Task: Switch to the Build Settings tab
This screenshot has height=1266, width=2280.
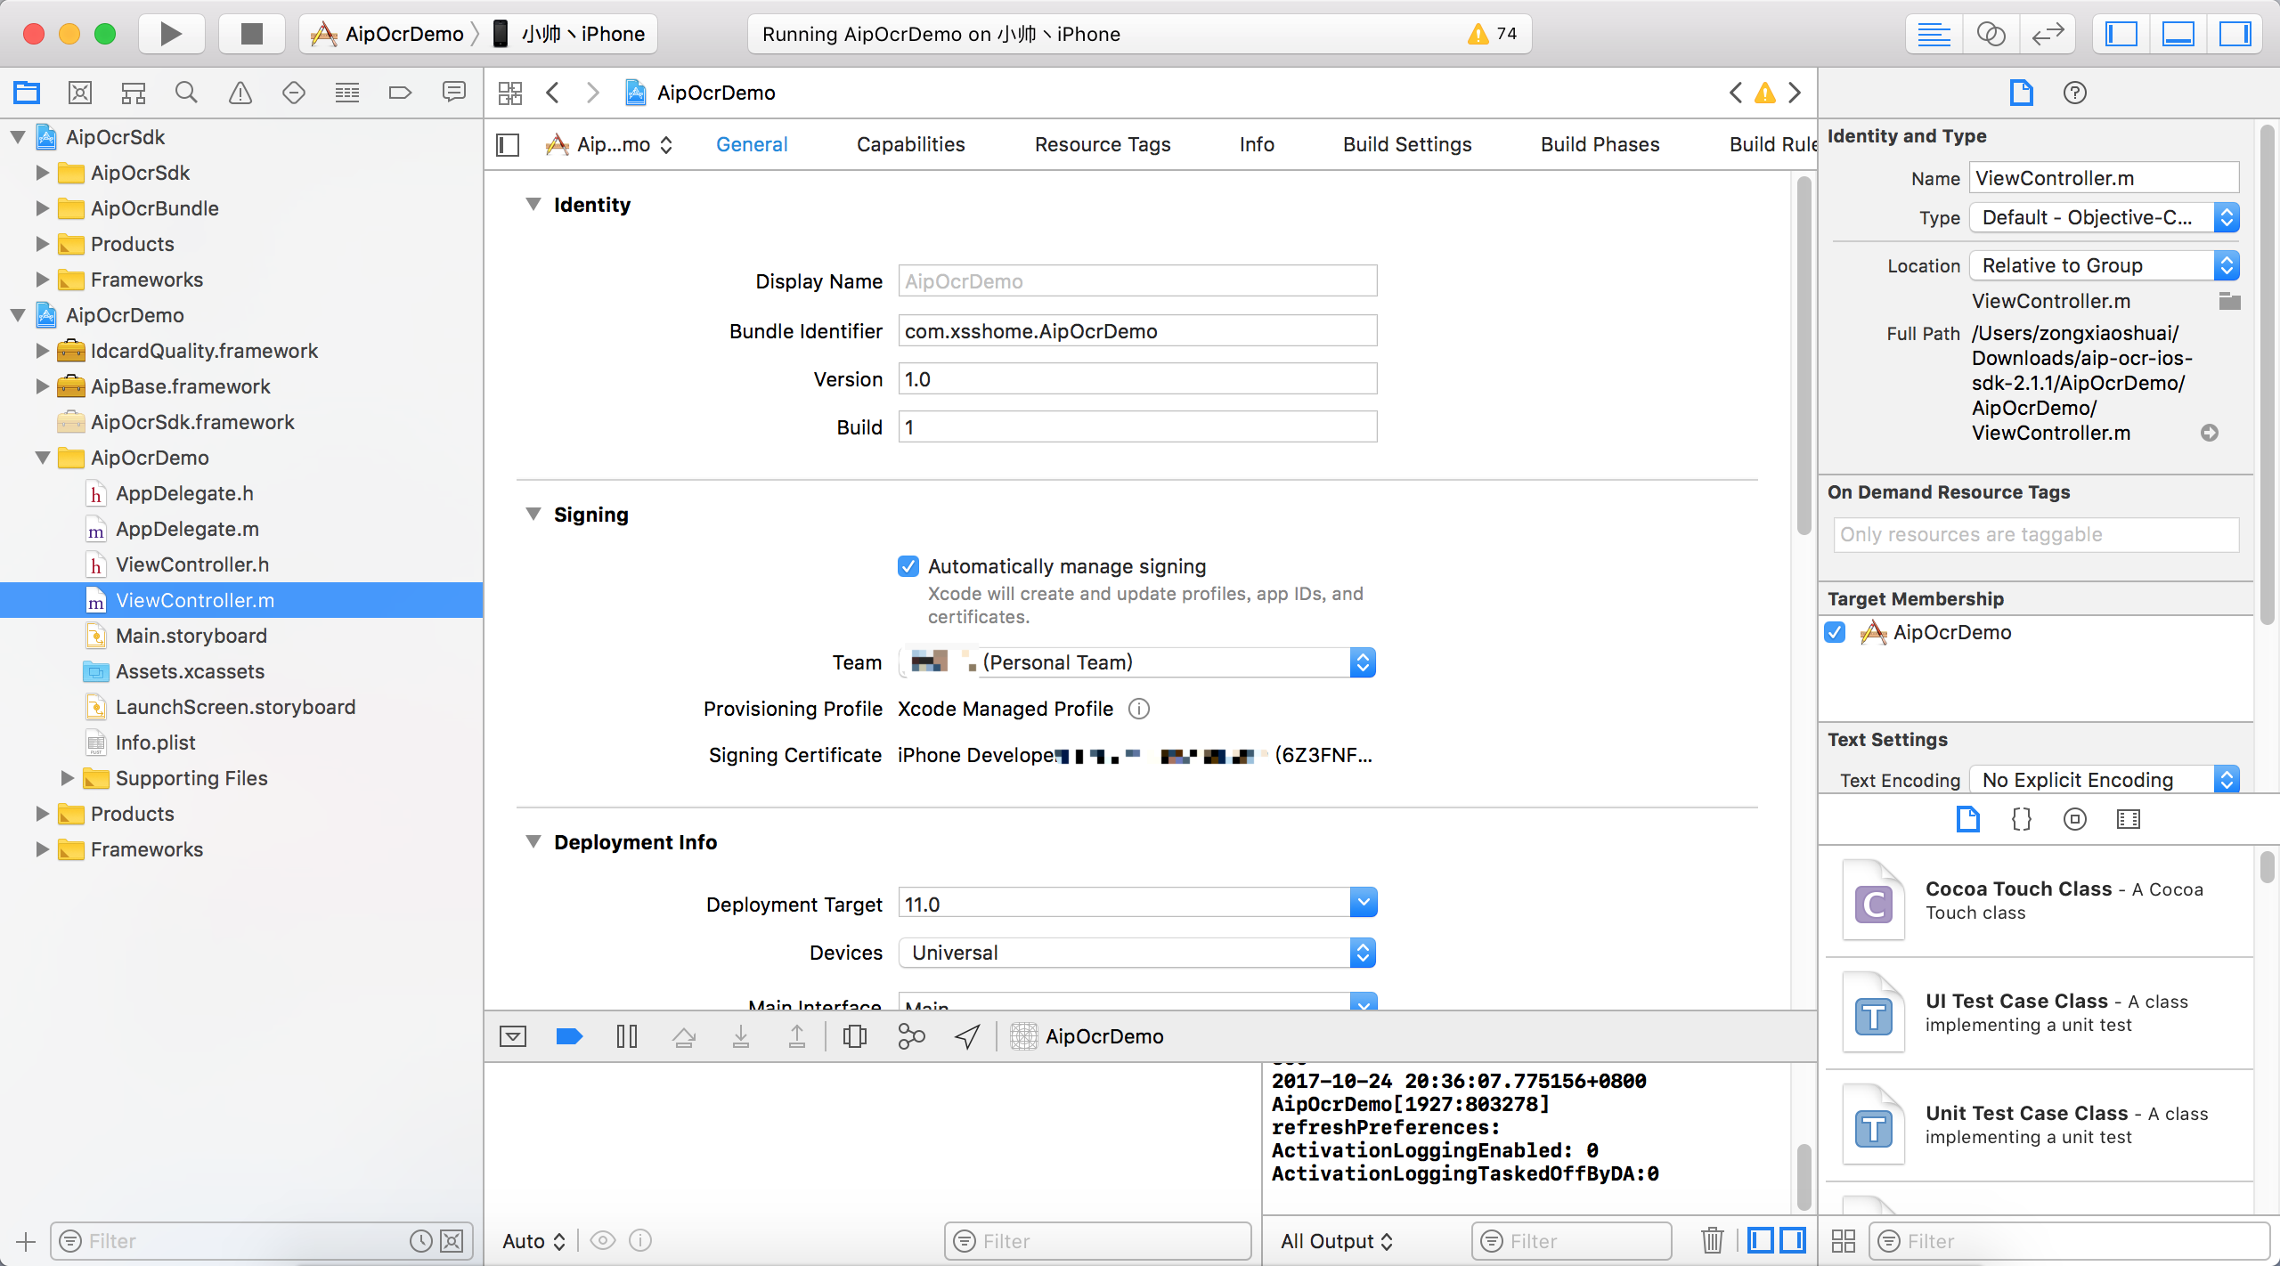Action: point(1407,144)
